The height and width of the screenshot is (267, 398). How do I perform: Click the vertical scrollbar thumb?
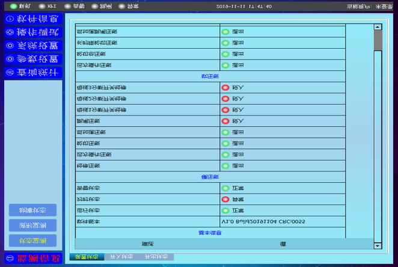(378, 40)
